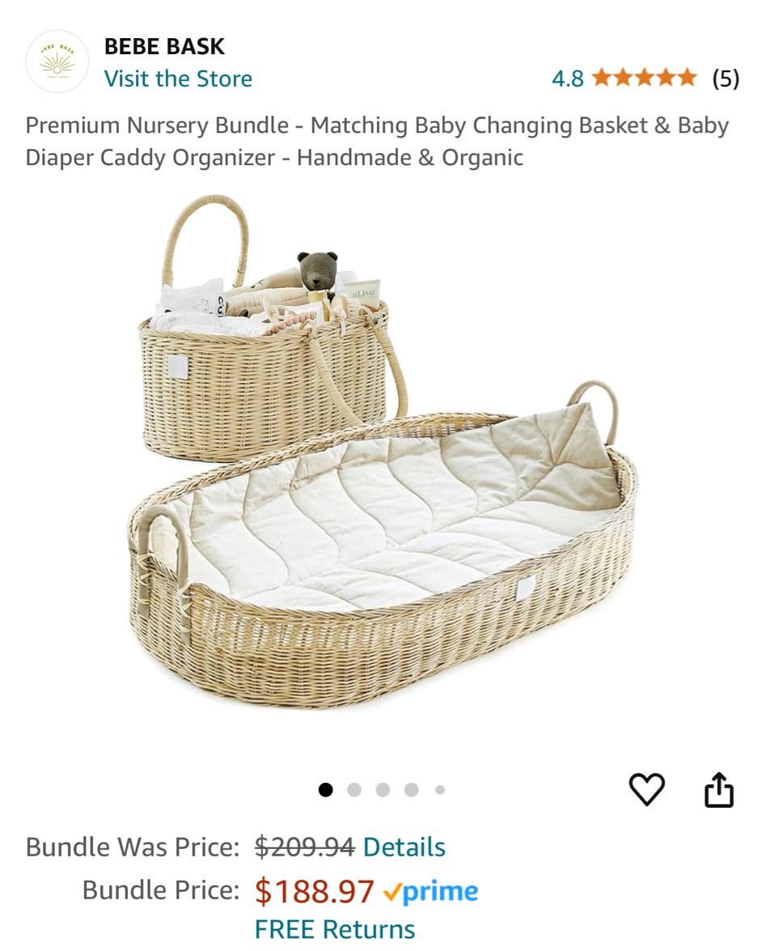Select the fourth image carousel dot

click(412, 790)
